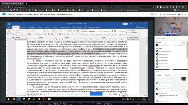Adjust the Word zoom slider

(137, 96)
